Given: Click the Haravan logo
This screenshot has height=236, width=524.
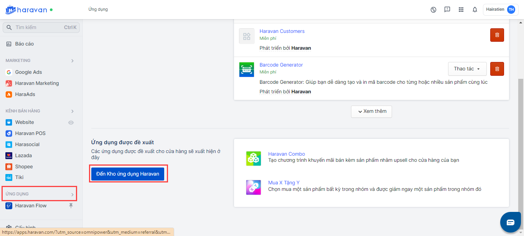Looking at the screenshot, I should point(26,10).
